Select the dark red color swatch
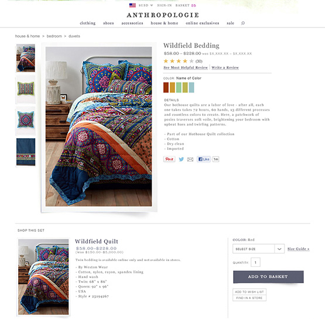Viewport: 325px width, 319px height. 166,87
